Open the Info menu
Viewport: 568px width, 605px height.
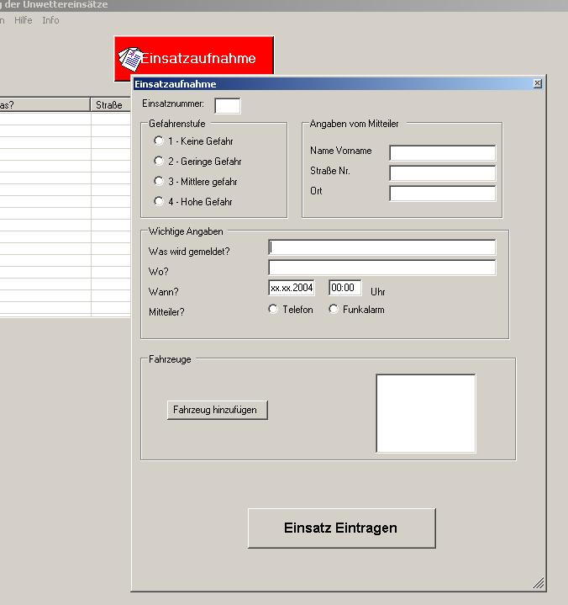click(x=51, y=20)
